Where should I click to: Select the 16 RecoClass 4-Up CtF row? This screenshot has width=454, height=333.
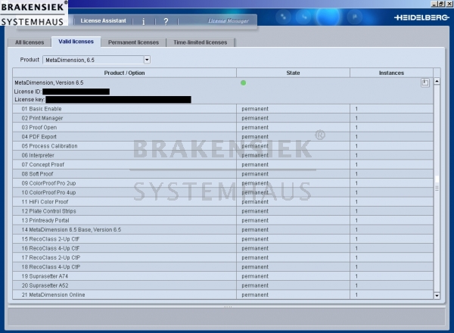click(223, 248)
